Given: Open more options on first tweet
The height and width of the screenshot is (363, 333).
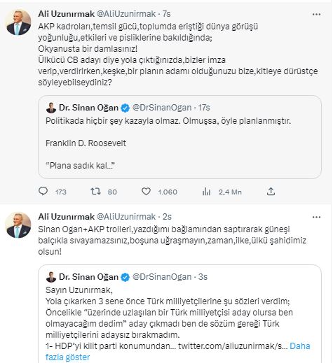Looking at the screenshot, I should [x=316, y=14].
